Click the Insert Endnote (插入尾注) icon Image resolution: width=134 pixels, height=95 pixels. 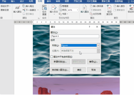pos(24,6)
